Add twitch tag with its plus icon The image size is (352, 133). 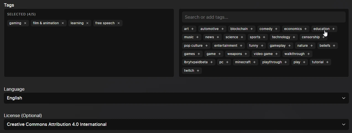coord(198,71)
